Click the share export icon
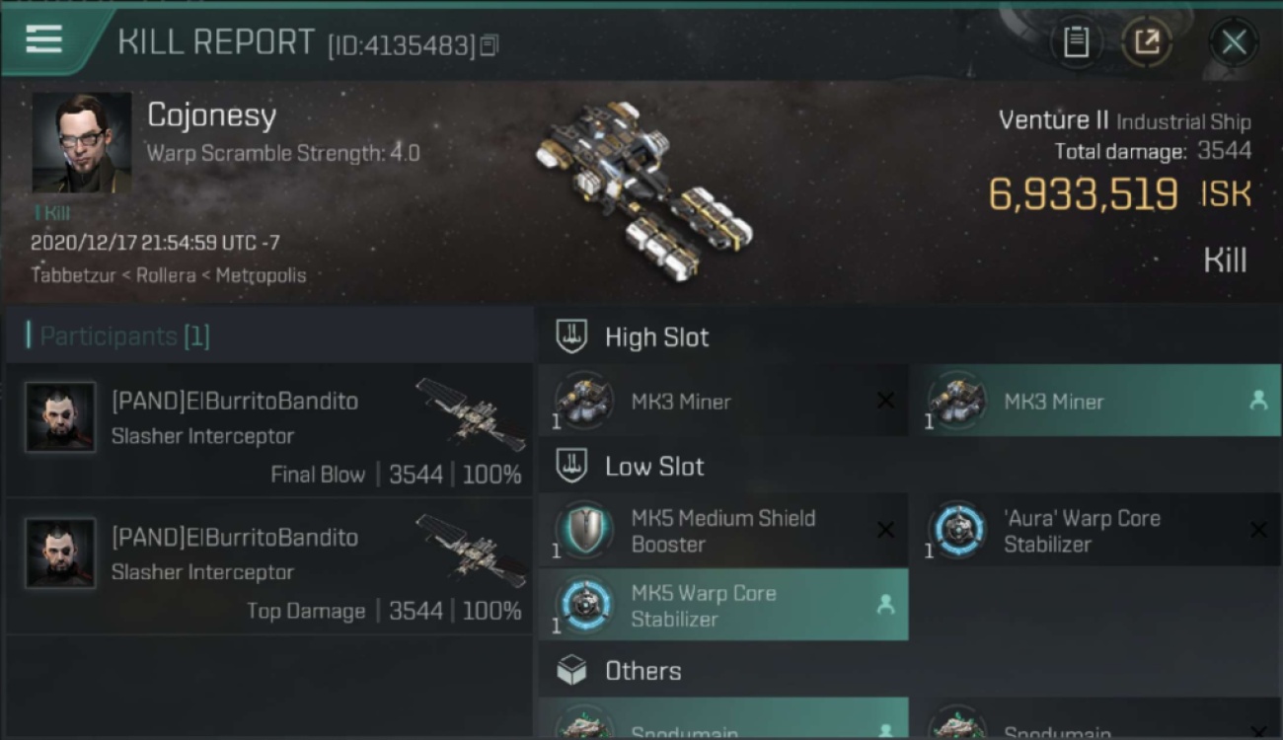 pos(1147,42)
